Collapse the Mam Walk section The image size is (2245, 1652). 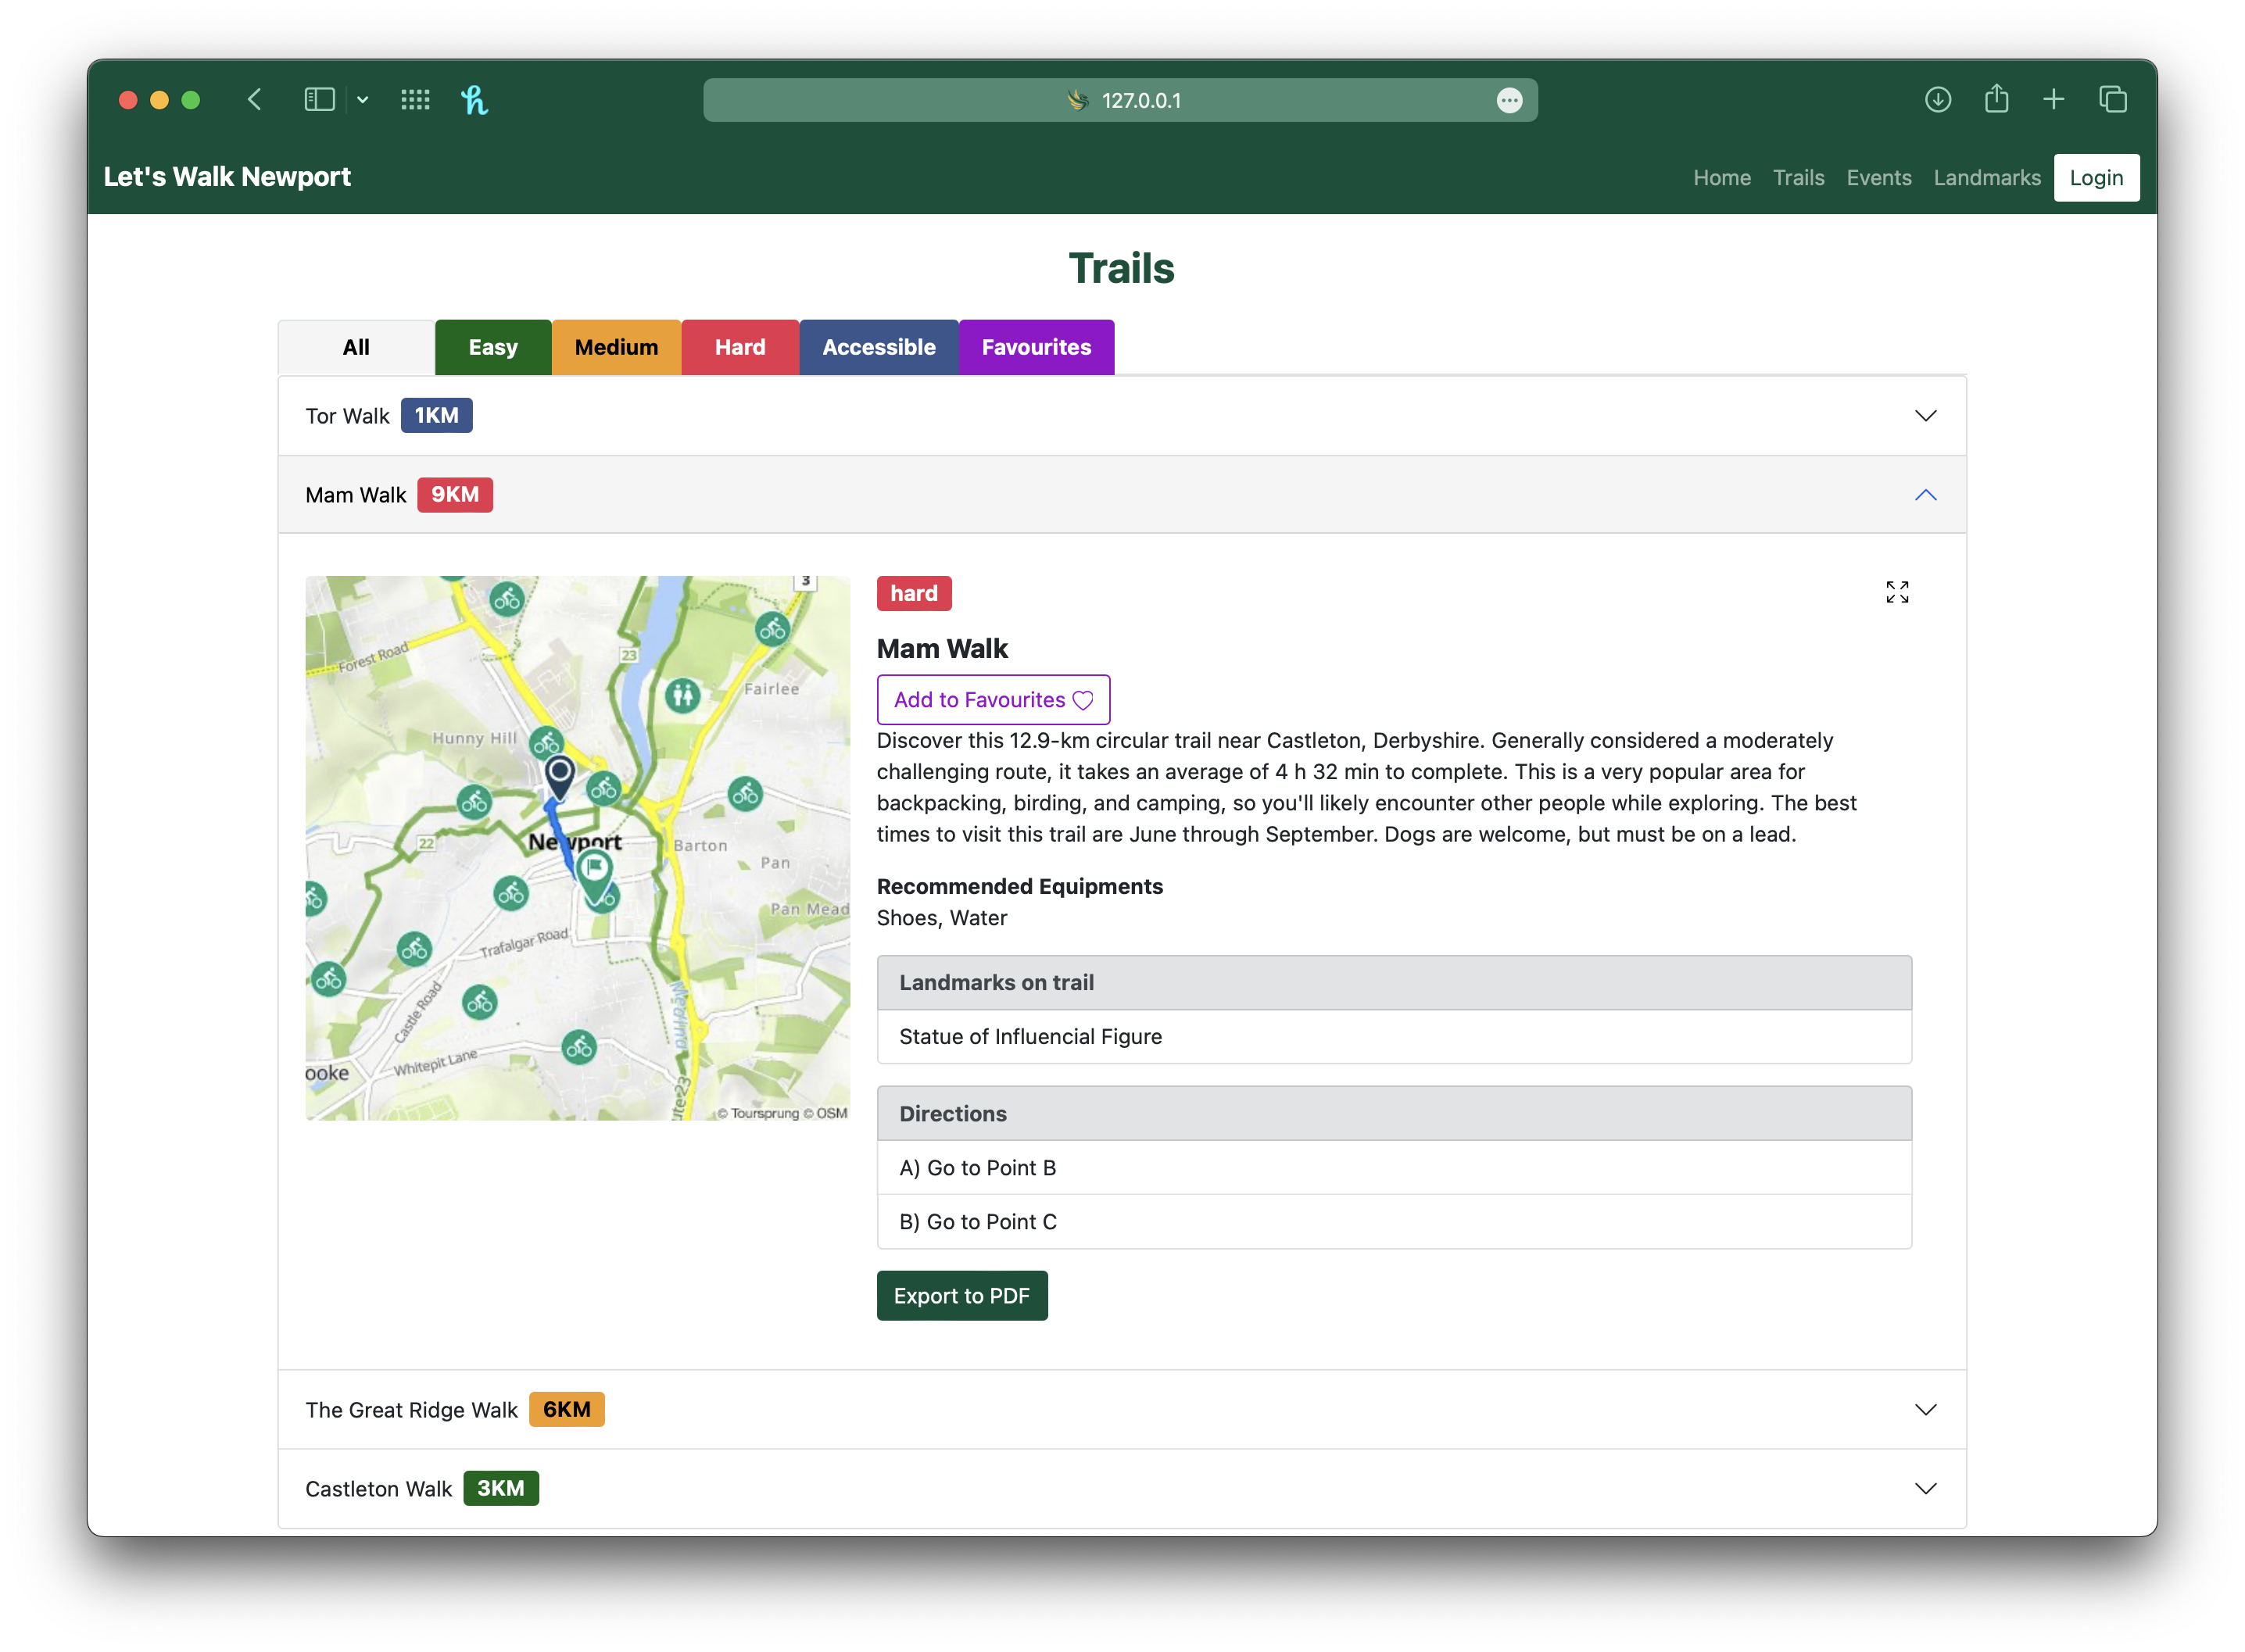click(1925, 494)
